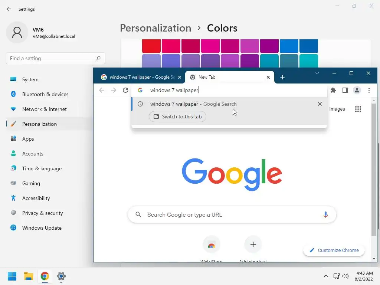Screen dimensions: 380x285
Task: Open Chrome's profile avatar button
Action: pos(357,91)
